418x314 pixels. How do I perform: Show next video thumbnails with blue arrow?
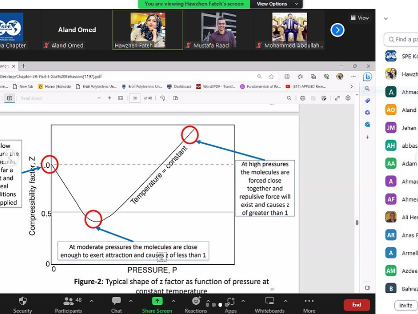[x=337, y=30]
